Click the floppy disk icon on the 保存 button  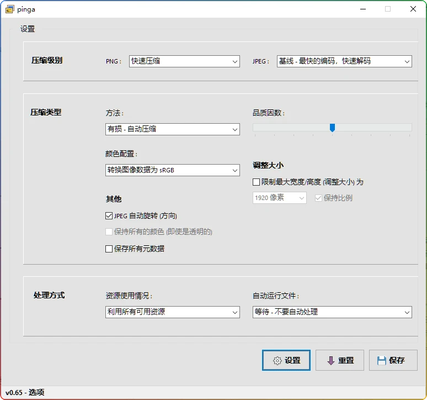pyautogui.click(x=382, y=360)
